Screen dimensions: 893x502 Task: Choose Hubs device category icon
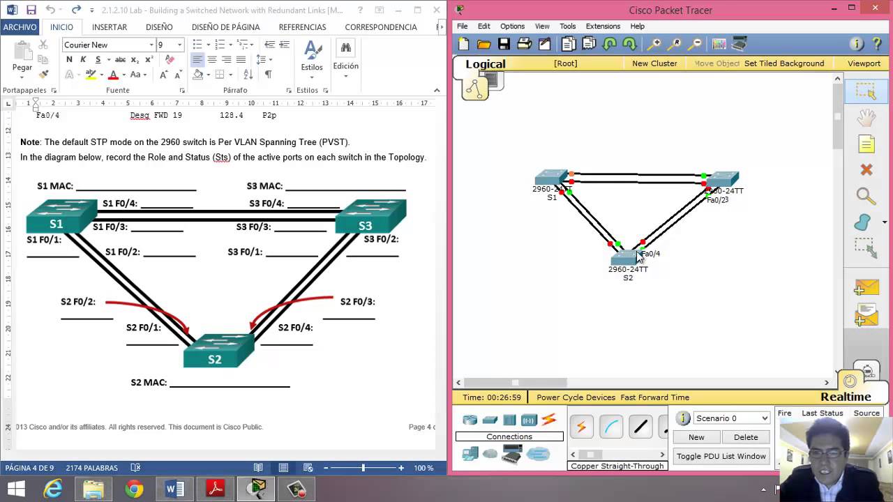(509, 420)
